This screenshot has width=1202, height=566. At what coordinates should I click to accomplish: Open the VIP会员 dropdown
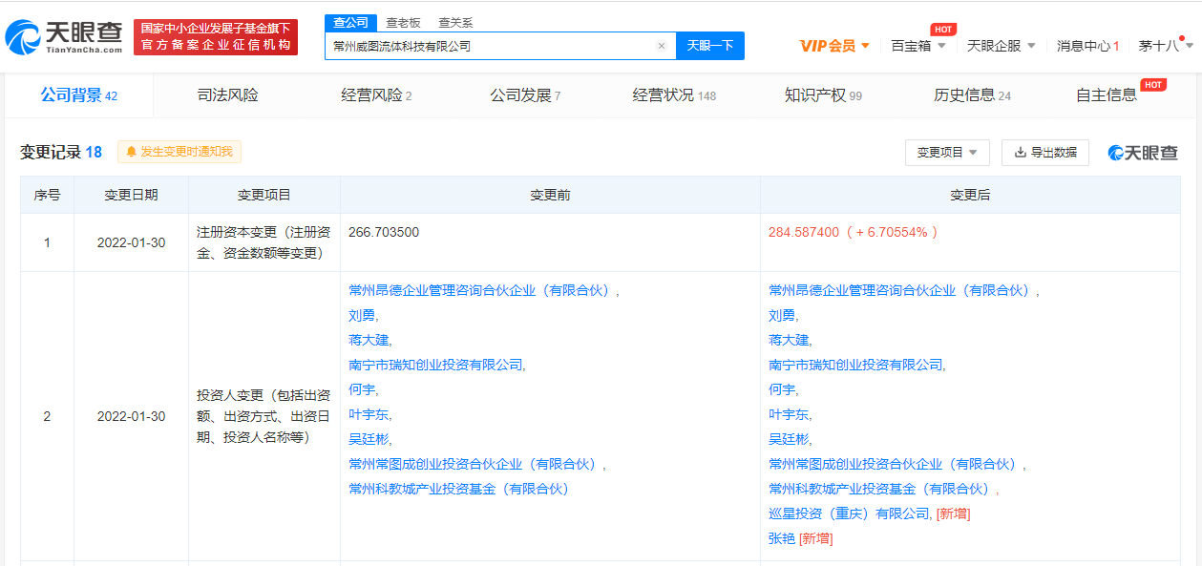pyautogui.click(x=834, y=46)
